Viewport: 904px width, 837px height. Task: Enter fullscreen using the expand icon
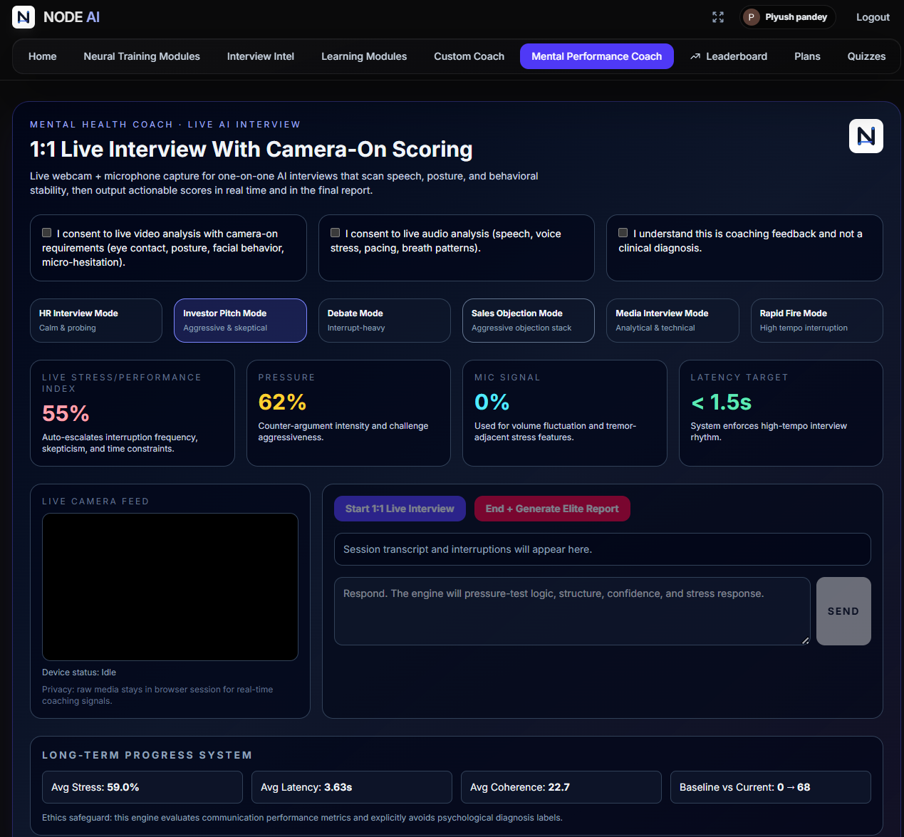(718, 16)
